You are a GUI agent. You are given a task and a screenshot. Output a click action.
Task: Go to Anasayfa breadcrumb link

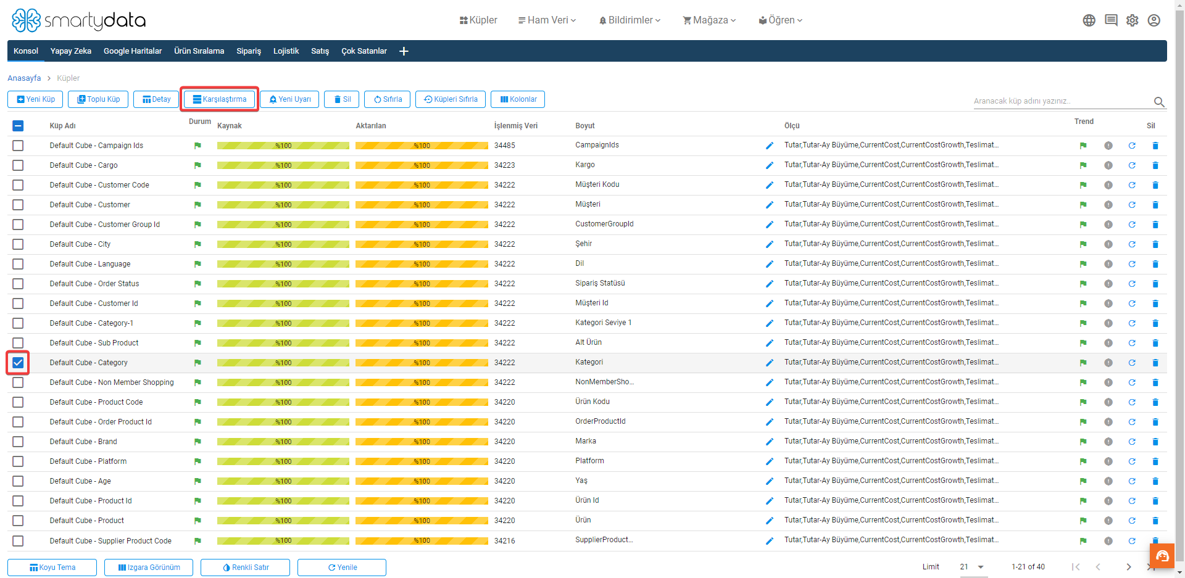(x=24, y=78)
